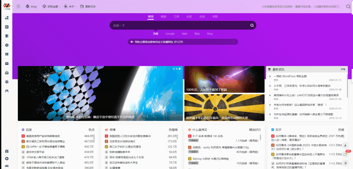Toggle the sidebar with the hamburger icon
Viewport: 353px width, 169px height.
point(18,6)
